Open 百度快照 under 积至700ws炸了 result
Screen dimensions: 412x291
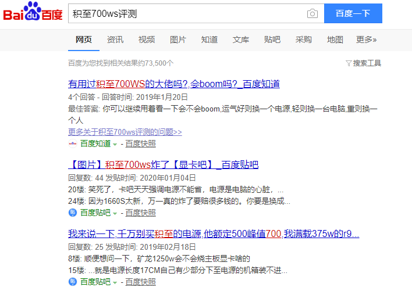[140, 213]
